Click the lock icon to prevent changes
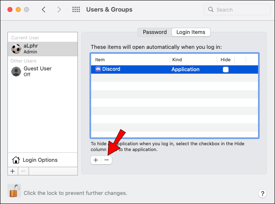The width and height of the screenshot is (275, 204). [14, 191]
